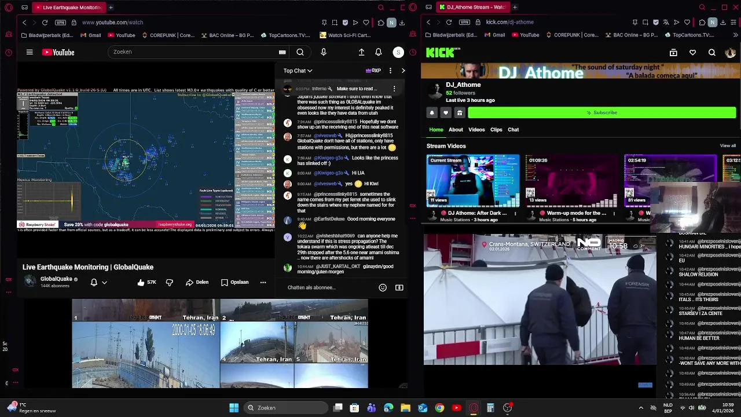Open the Super Chat dollar icon
The width and height of the screenshot is (741, 417).
399,287
